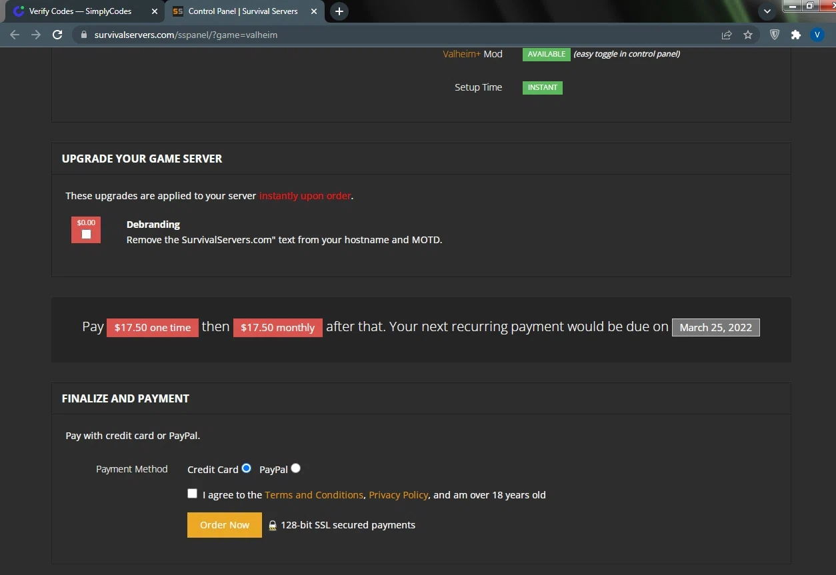Open the Terms and Conditions link

click(x=314, y=495)
